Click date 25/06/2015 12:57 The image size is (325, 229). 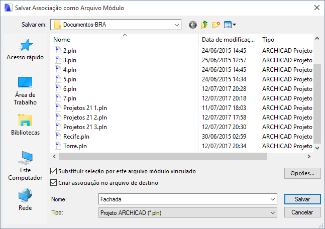224,60
